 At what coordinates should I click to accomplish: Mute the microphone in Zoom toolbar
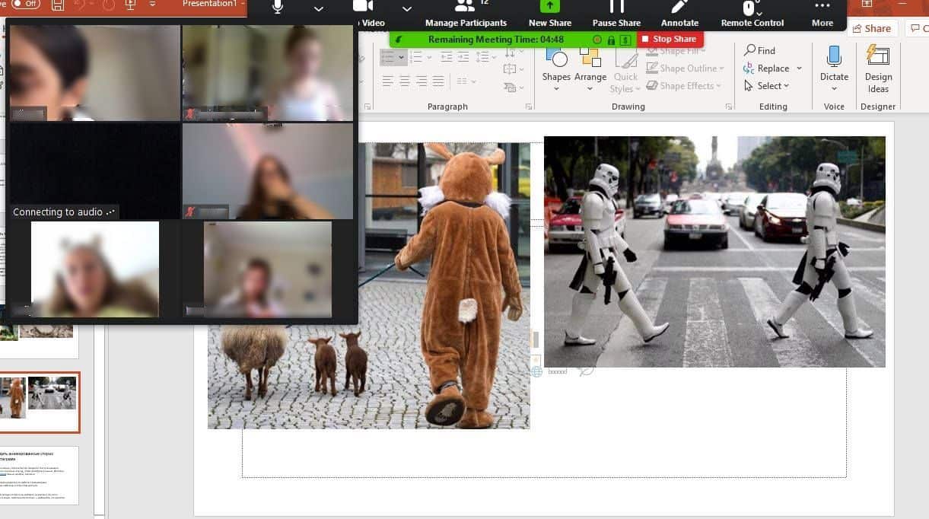pos(276,9)
